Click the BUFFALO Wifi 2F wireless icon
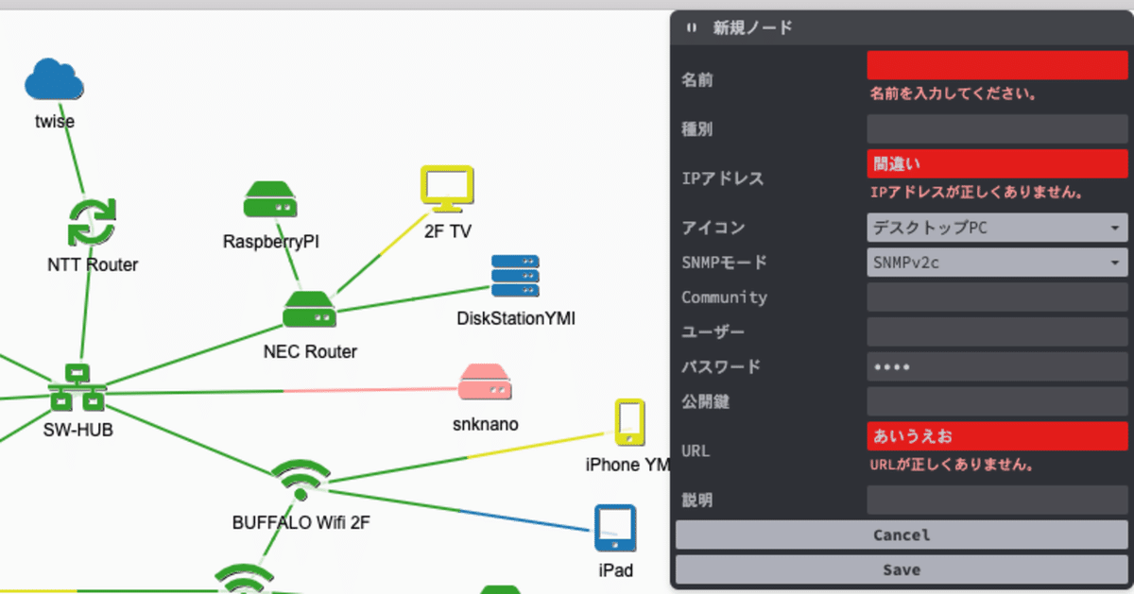Image resolution: width=1134 pixels, height=594 pixels. tap(301, 480)
